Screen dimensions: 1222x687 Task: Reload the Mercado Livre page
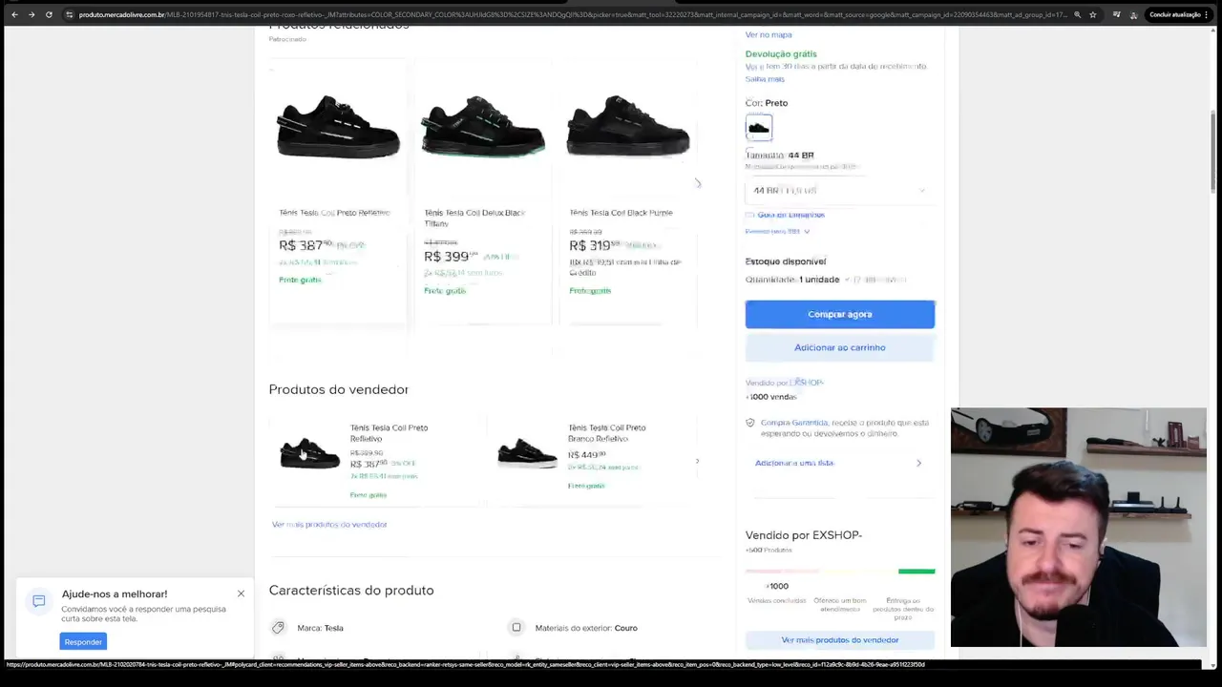[x=49, y=14]
